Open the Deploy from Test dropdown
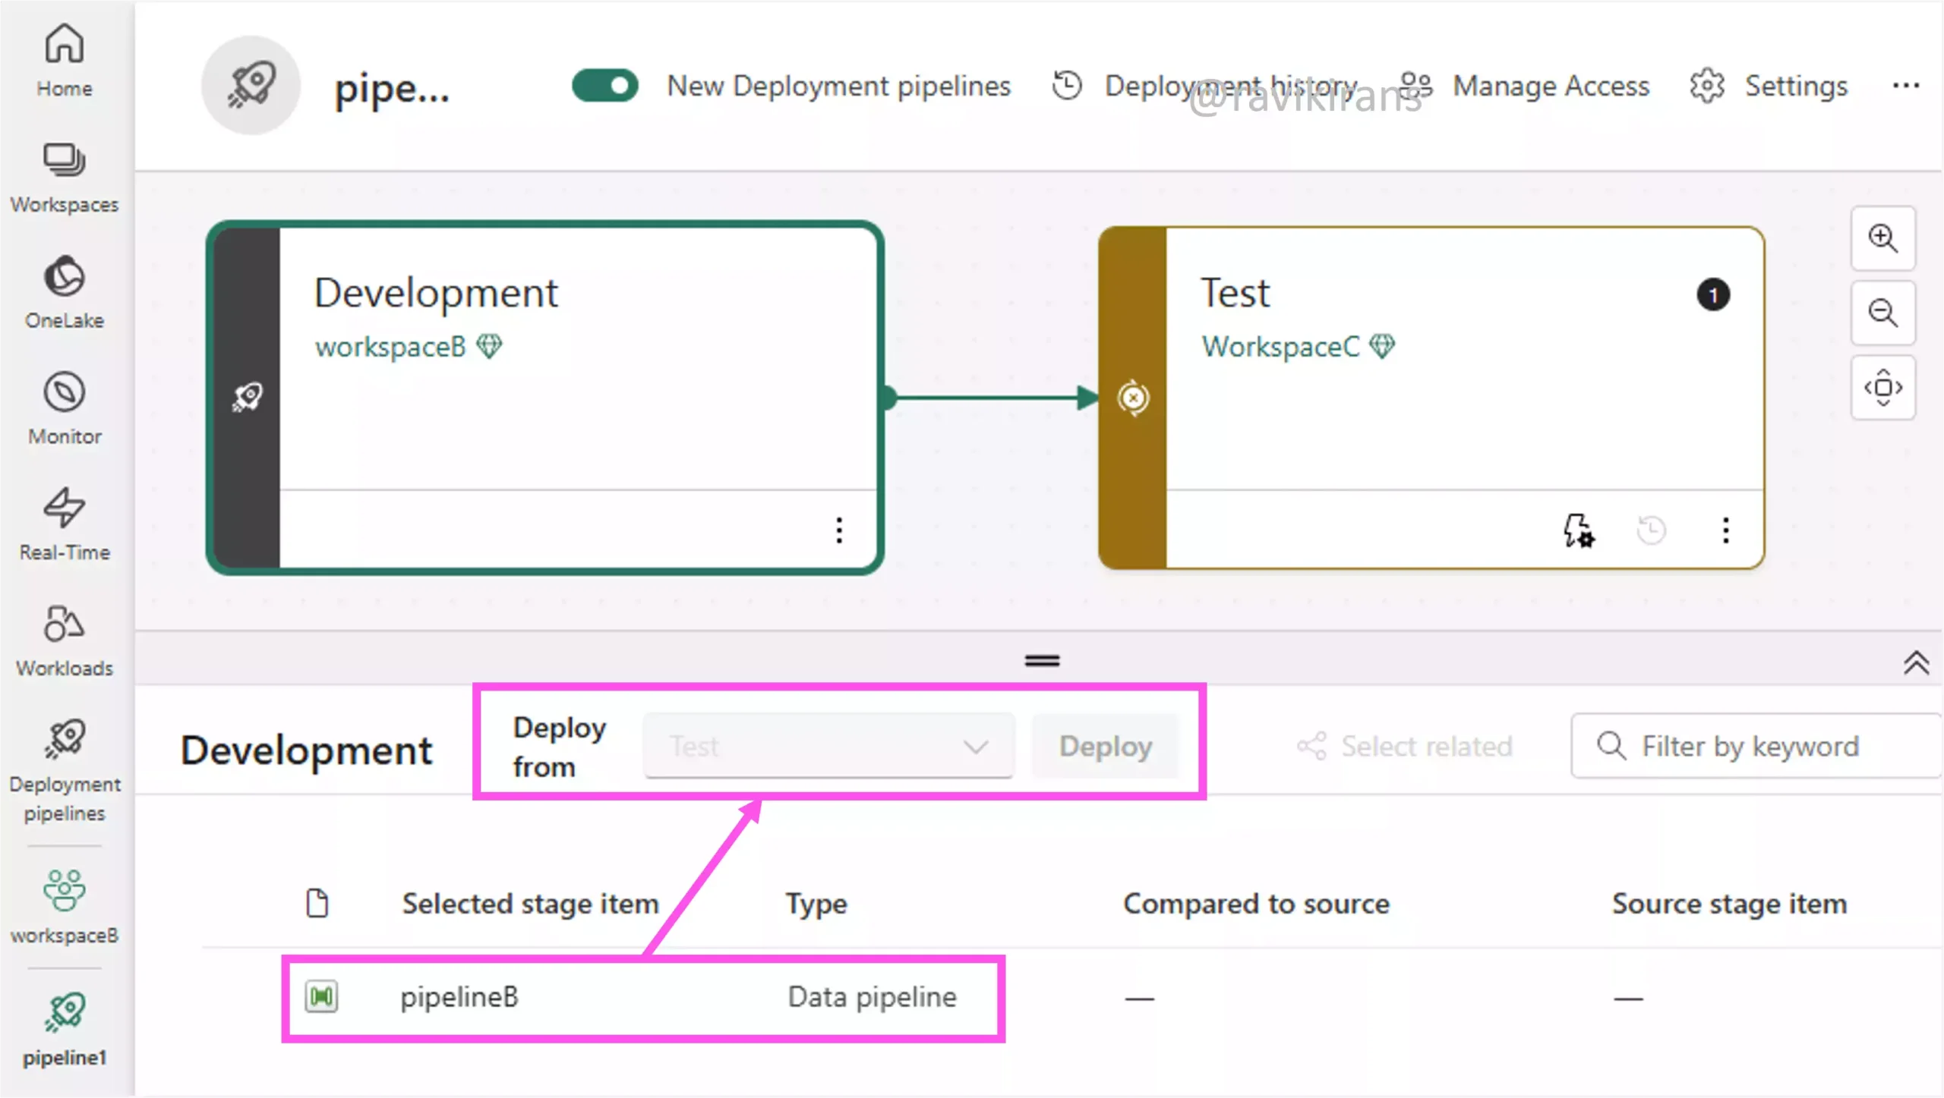This screenshot has width=1944, height=1098. (x=828, y=746)
